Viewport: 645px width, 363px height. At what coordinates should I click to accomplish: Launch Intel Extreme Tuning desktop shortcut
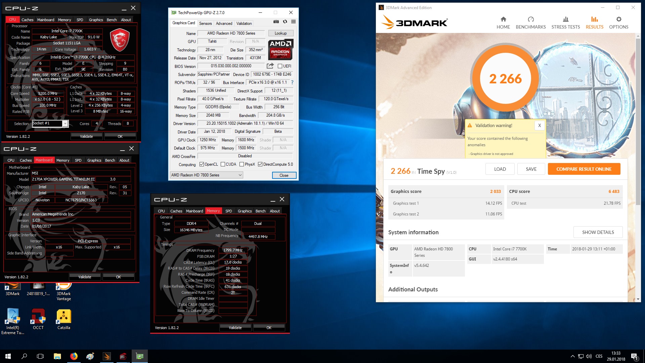13,322
